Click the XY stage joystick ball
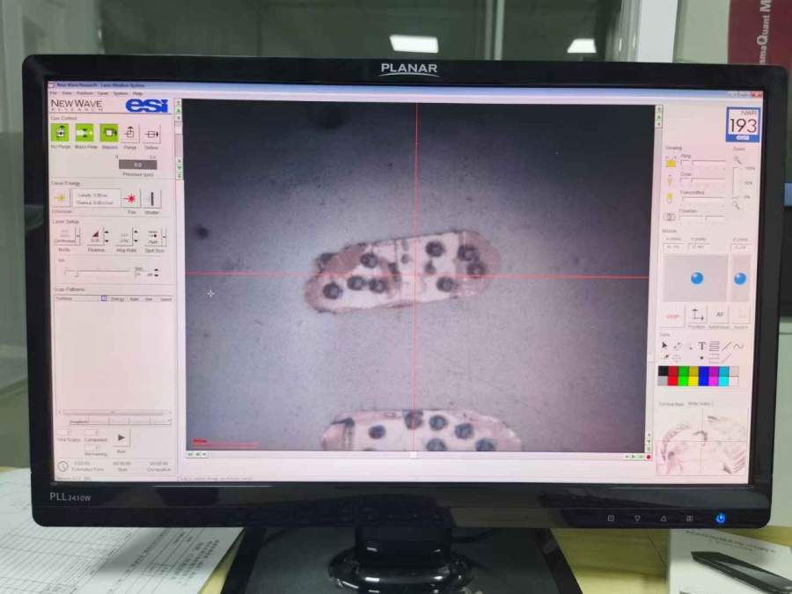This screenshot has width=792, height=594. tap(697, 278)
